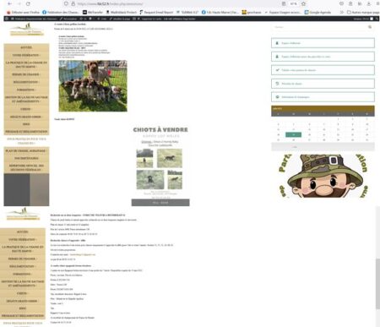Open the Périodes de chasse box
The width and height of the screenshot is (380, 327).
(x=323, y=84)
